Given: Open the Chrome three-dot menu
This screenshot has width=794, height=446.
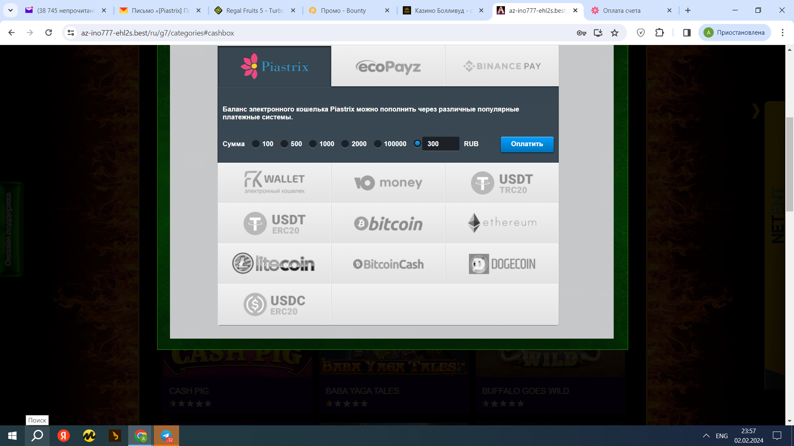Looking at the screenshot, I should tap(782, 33).
